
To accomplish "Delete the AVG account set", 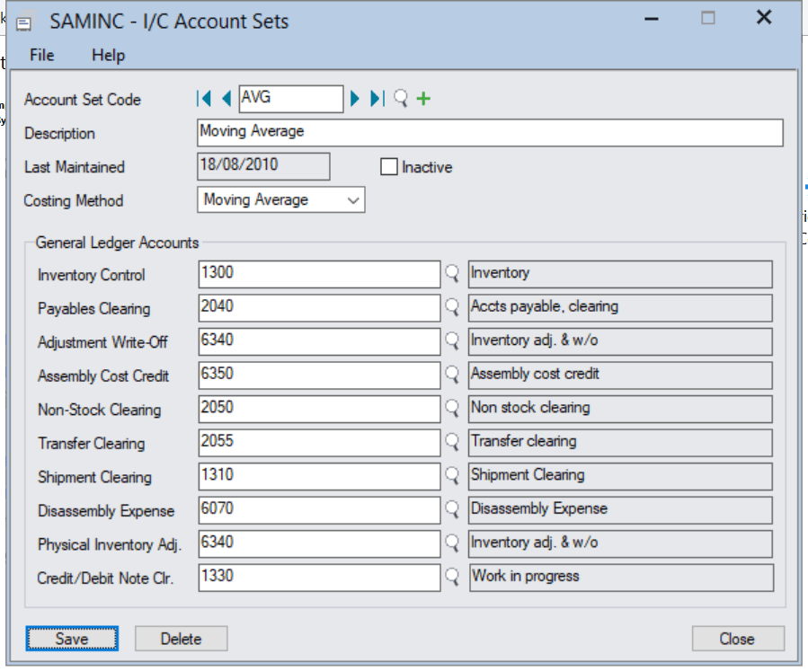I will point(181,639).
